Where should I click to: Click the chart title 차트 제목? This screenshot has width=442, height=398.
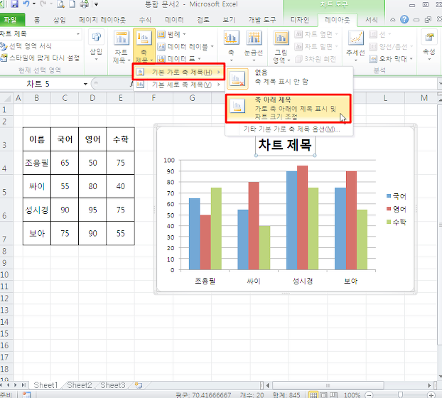click(x=285, y=145)
